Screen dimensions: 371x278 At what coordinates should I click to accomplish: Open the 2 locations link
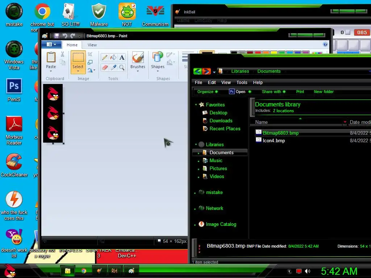point(283,111)
